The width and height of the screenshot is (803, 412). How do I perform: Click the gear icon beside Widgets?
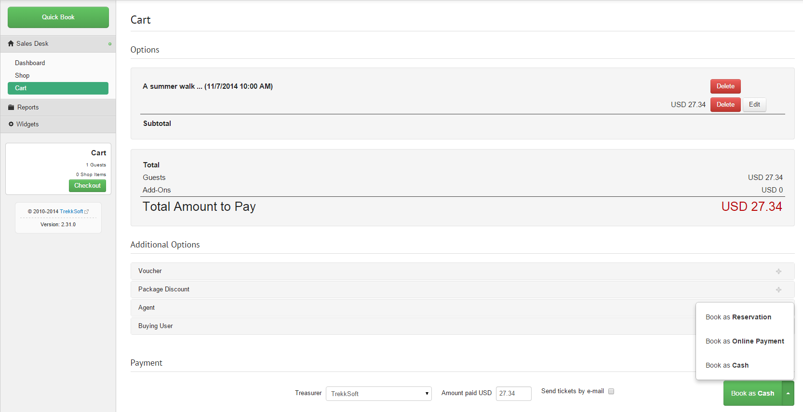[x=11, y=124]
